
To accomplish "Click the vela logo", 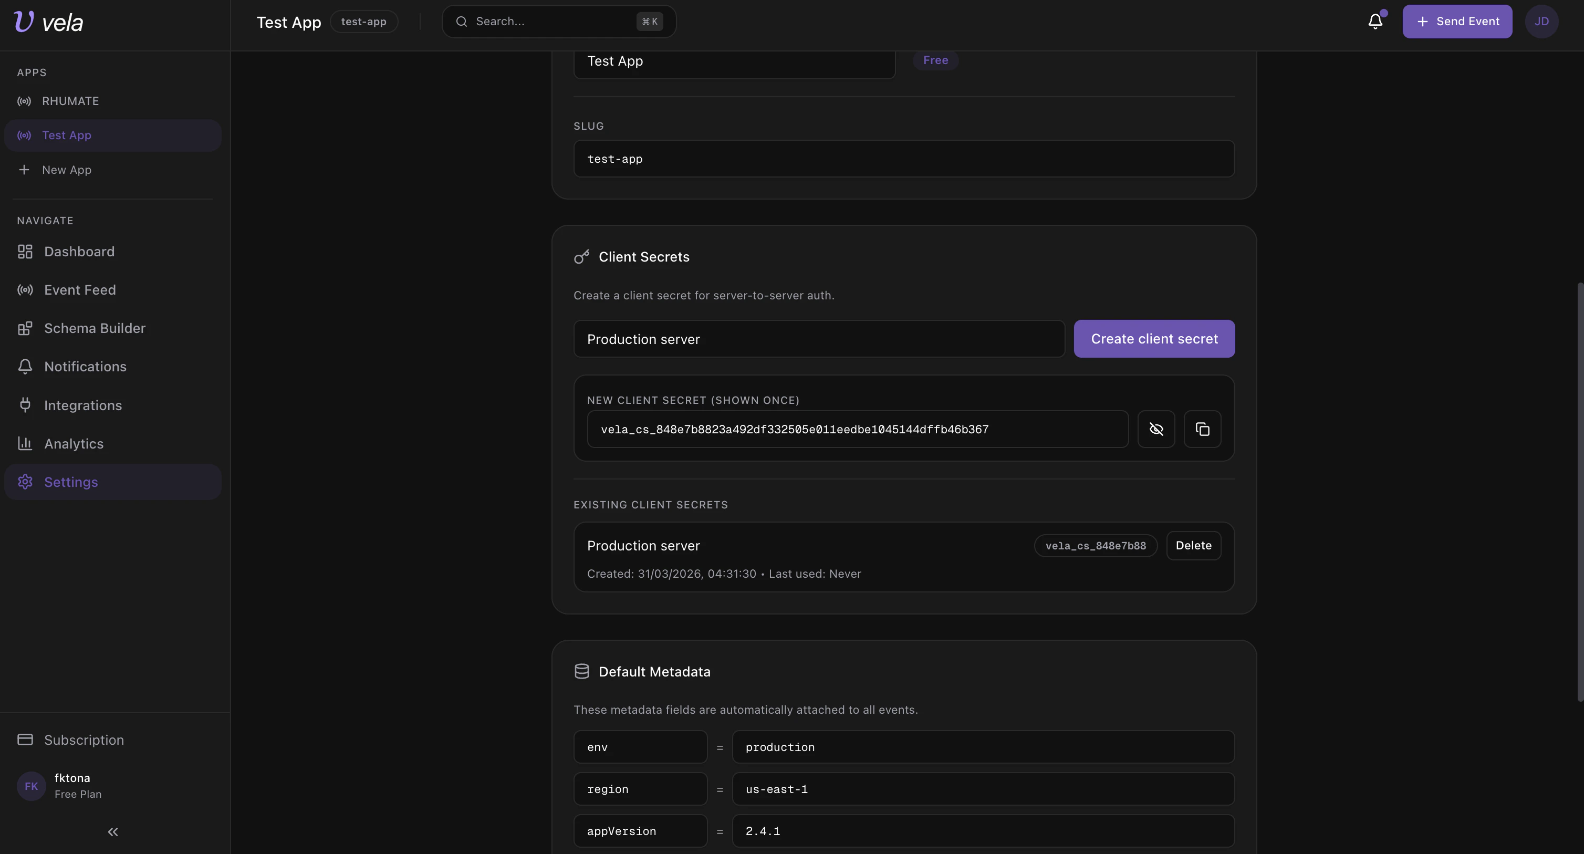I will 48,22.
